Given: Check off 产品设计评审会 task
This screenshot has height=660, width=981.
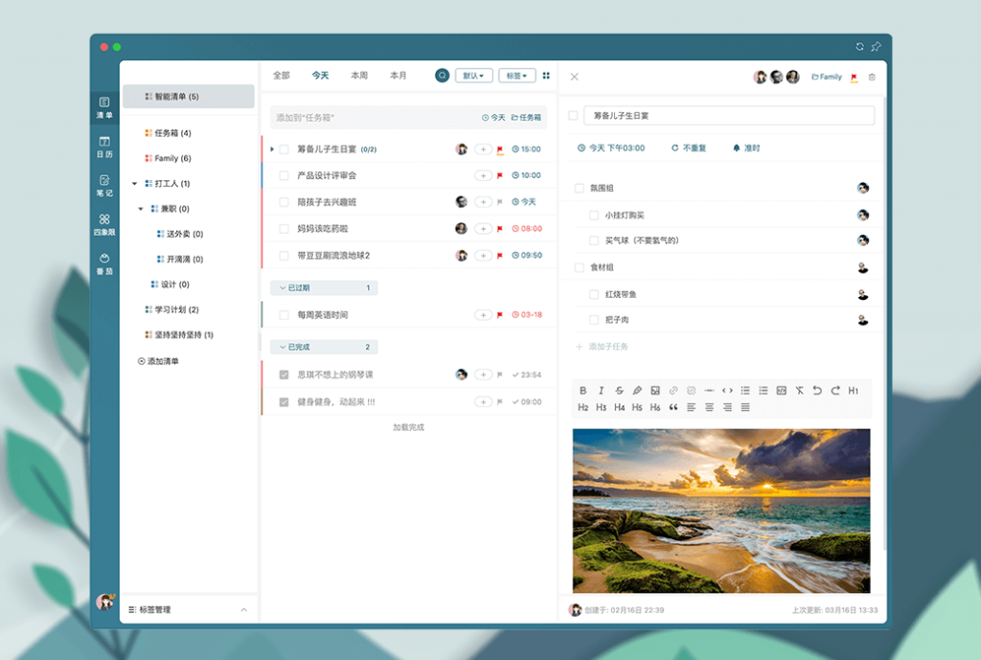Looking at the screenshot, I should click(x=284, y=176).
